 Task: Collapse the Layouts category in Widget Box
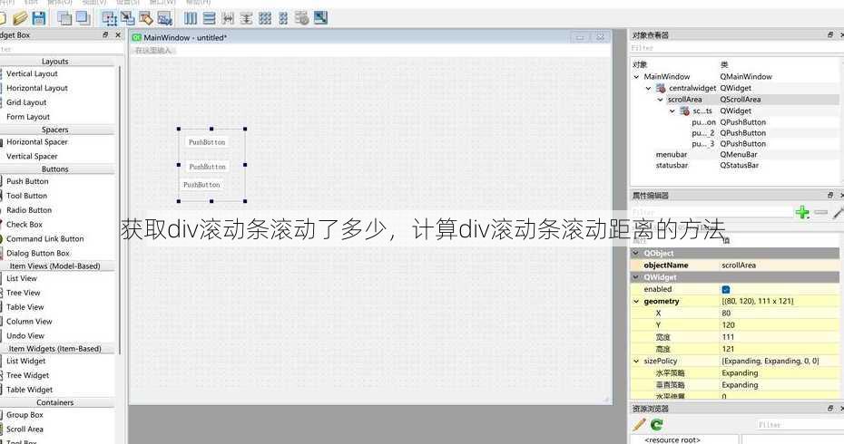click(54, 62)
